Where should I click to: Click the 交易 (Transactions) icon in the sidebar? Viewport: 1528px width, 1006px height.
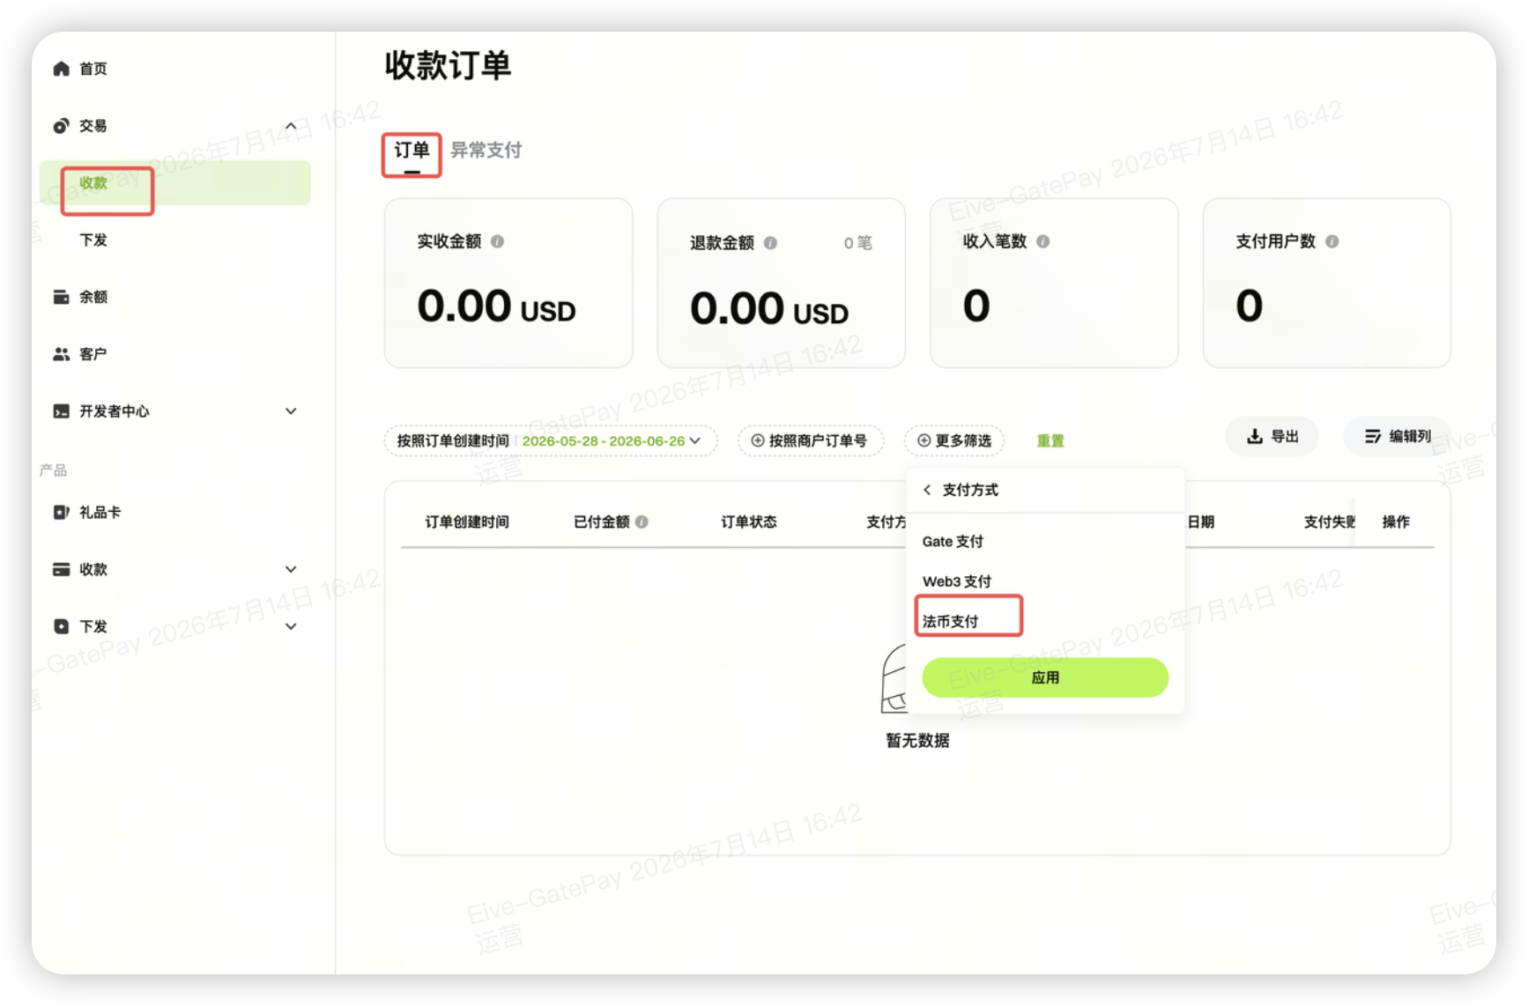coord(61,126)
